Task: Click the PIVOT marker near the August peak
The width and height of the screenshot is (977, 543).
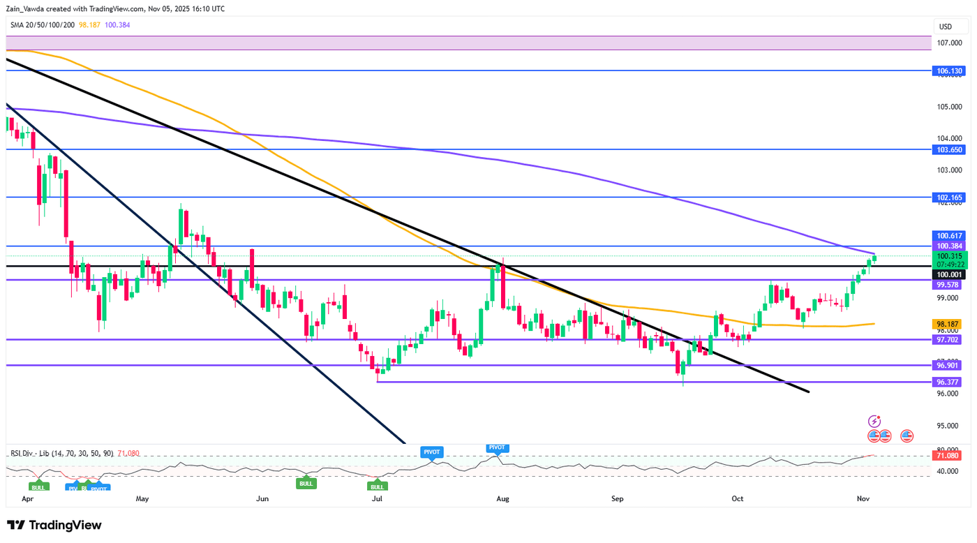Action: pos(496,447)
